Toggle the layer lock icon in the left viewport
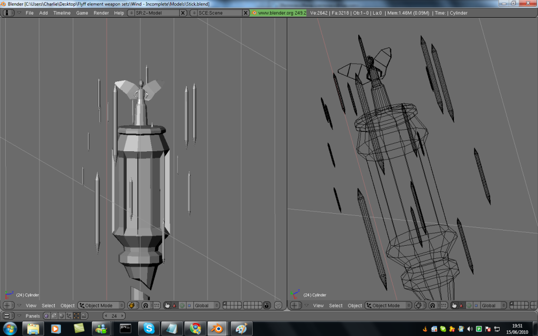The height and width of the screenshot is (336, 538). click(x=267, y=306)
